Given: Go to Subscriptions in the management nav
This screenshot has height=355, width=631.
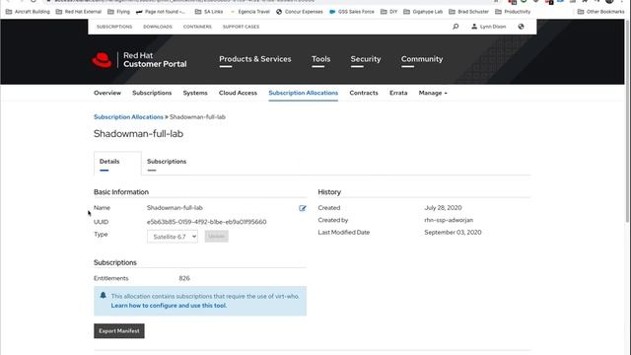Looking at the screenshot, I should coord(152,93).
